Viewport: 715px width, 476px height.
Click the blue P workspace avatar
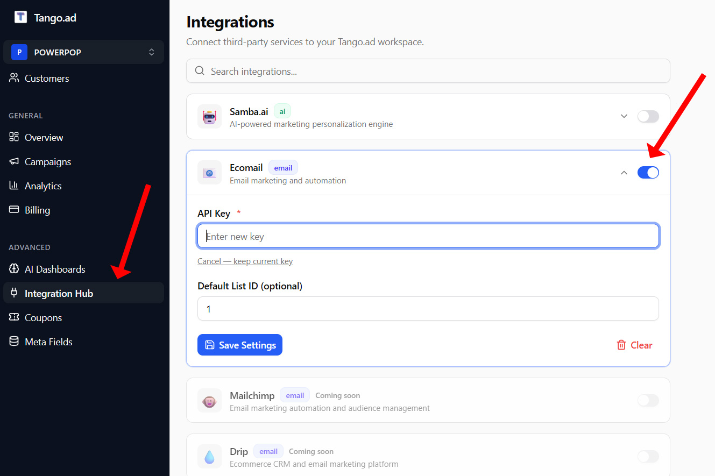tap(19, 52)
